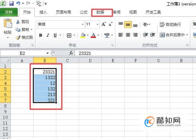The width and height of the screenshot is (196, 139).
Task: Open the 对齐方式 alignment dialog launcher
Action: click(187, 45)
